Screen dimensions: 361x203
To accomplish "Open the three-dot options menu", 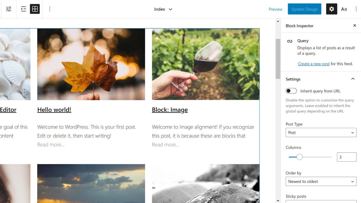I will click(x=50, y=9).
